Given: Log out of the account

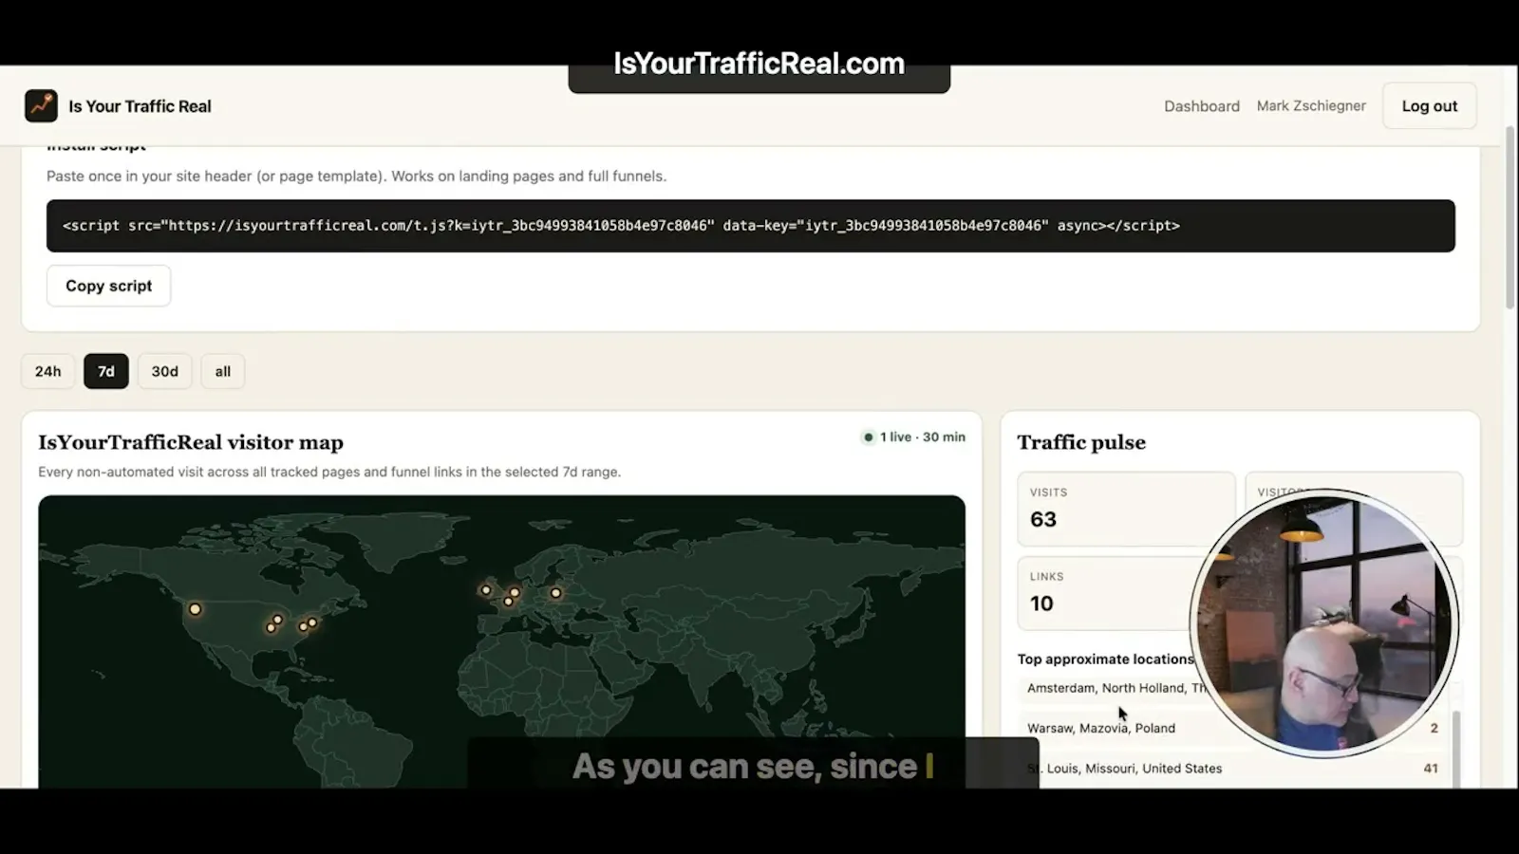Looking at the screenshot, I should click(1429, 106).
